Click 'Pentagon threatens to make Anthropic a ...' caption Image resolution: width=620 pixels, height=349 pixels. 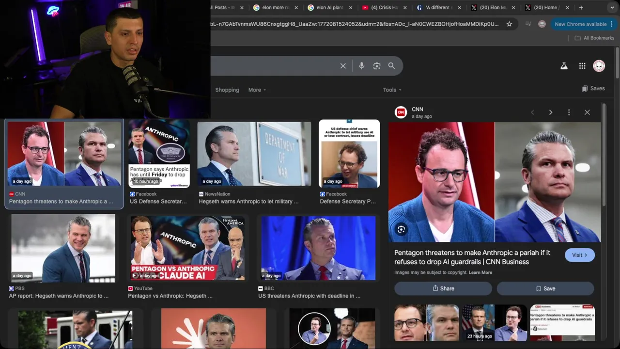click(x=61, y=202)
